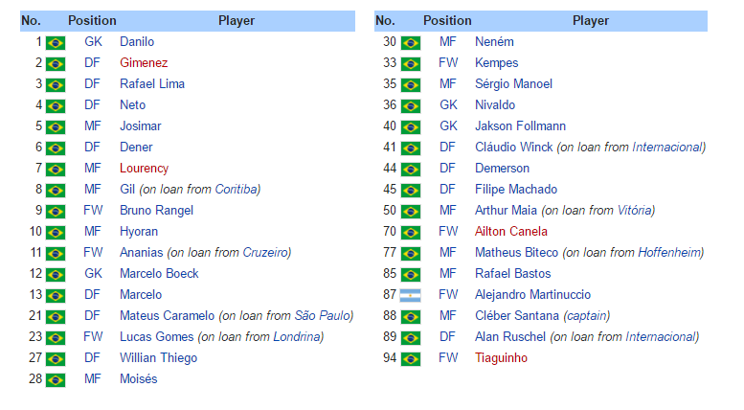Open the Marcelo Boeck player link

(159, 274)
